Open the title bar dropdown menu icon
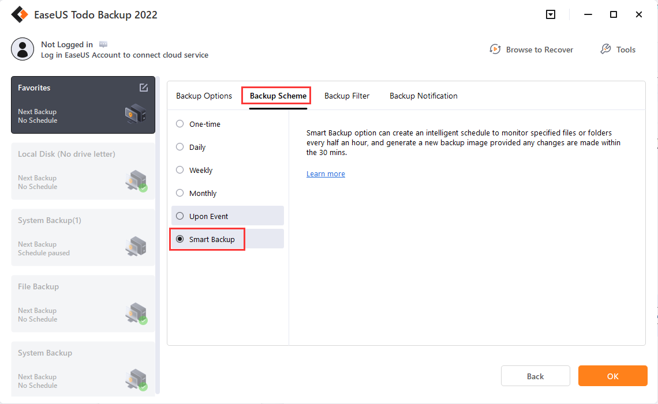This screenshot has height=404, width=658. point(551,14)
